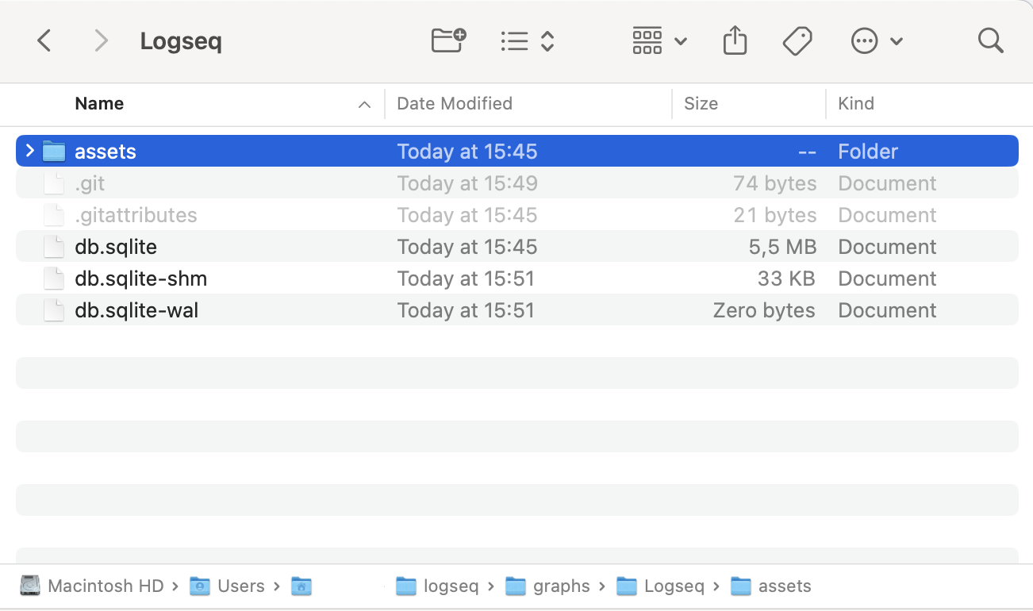Click the 5,5 MB size value
Image resolution: width=1033 pixels, height=611 pixels.
click(782, 247)
